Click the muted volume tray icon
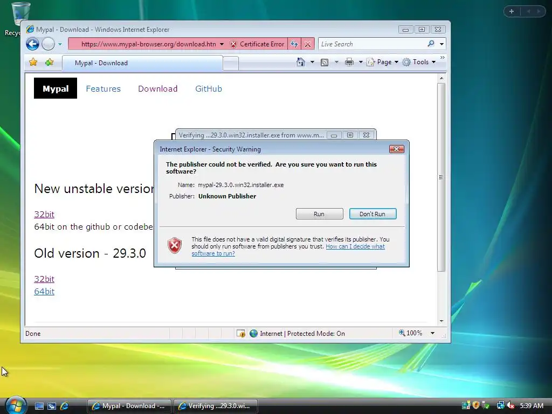Viewport: 552px width, 414px height. pos(510,405)
